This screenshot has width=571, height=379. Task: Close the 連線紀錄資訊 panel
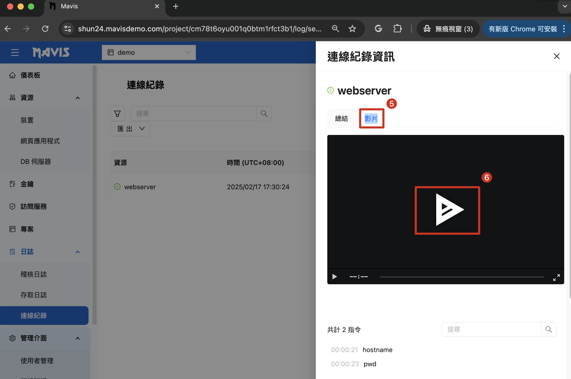tap(557, 56)
